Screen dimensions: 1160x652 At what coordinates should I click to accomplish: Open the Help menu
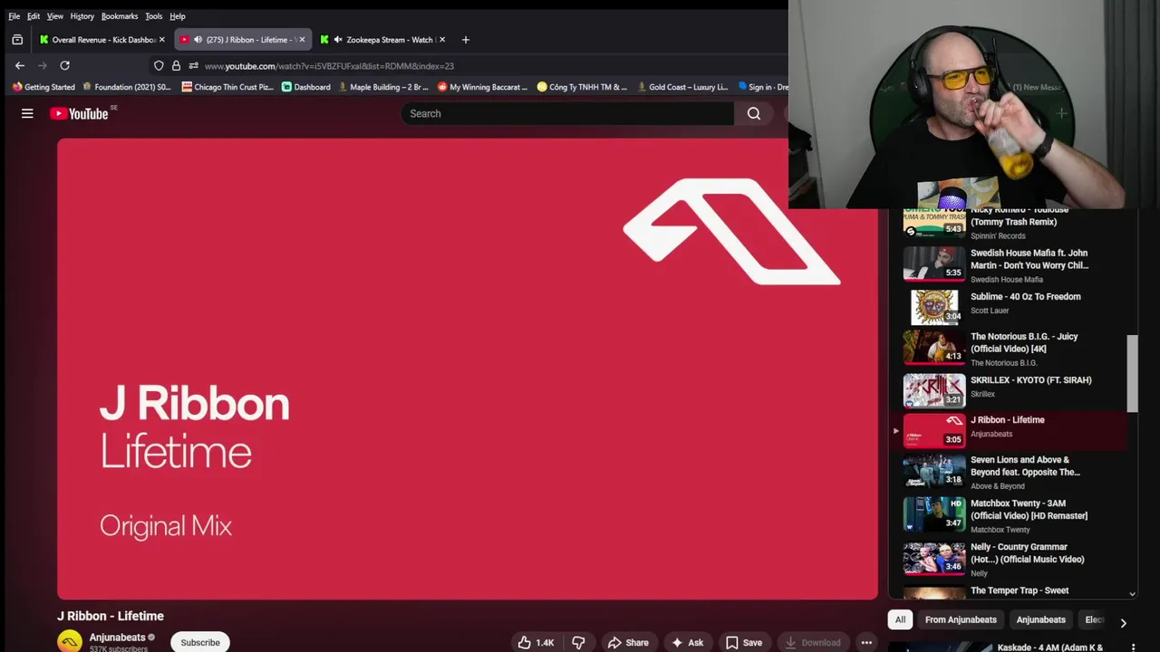coord(178,16)
